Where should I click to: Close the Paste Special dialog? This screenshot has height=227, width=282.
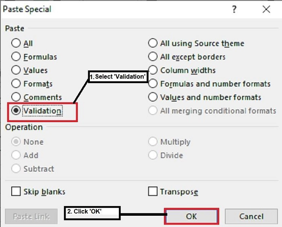point(266,10)
